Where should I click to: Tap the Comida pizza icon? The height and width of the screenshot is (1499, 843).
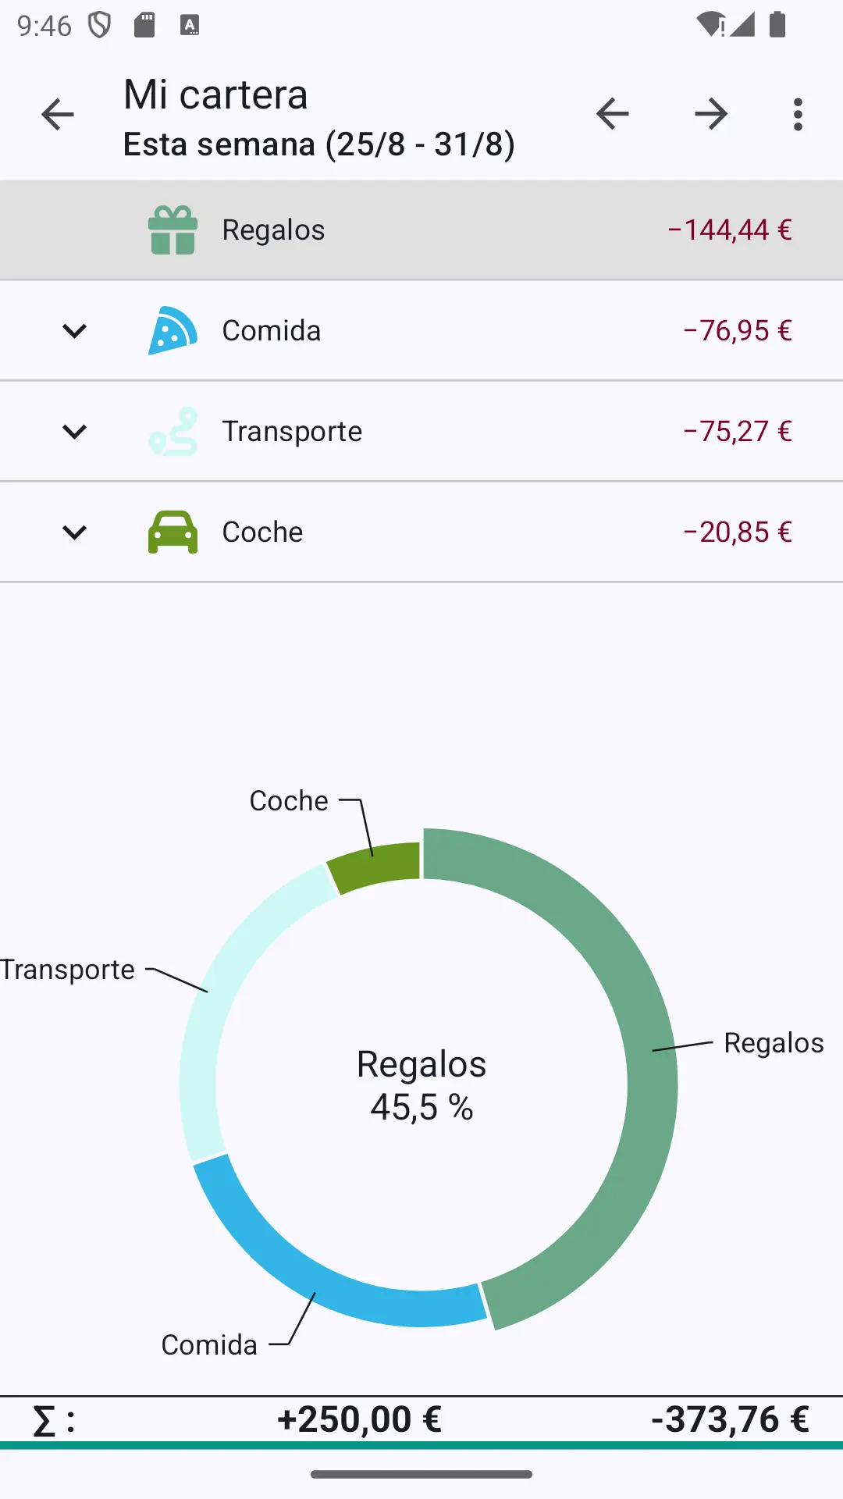pyautogui.click(x=173, y=331)
